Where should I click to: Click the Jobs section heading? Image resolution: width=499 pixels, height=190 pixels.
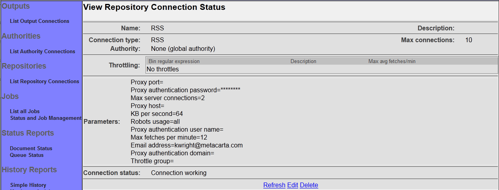pyautogui.click(x=10, y=97)
